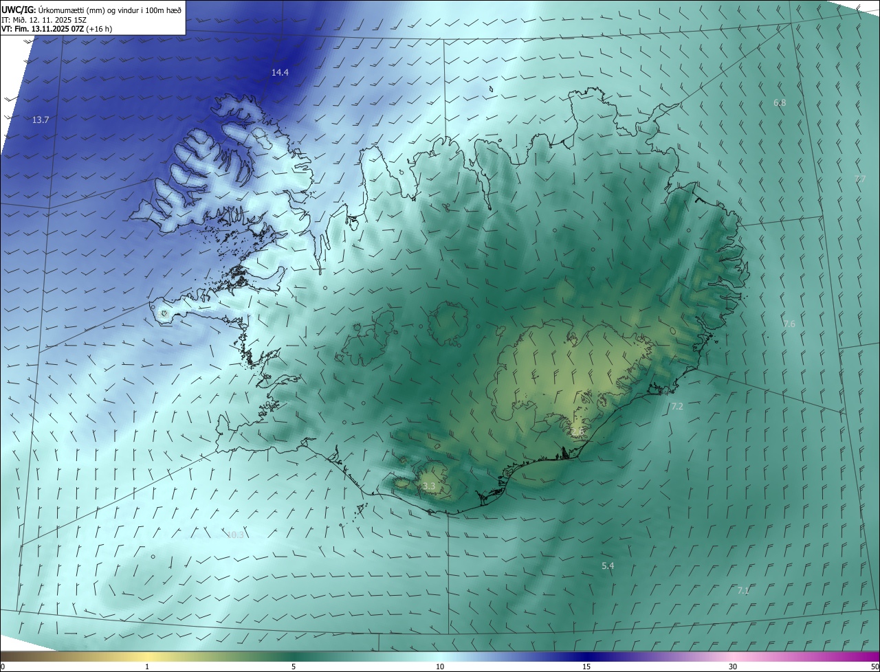This screenshot has width=880, height=672.
Task: Click the title text "Úrkomumætti (mm) og vindur"
Action: (x=88, y=10)
